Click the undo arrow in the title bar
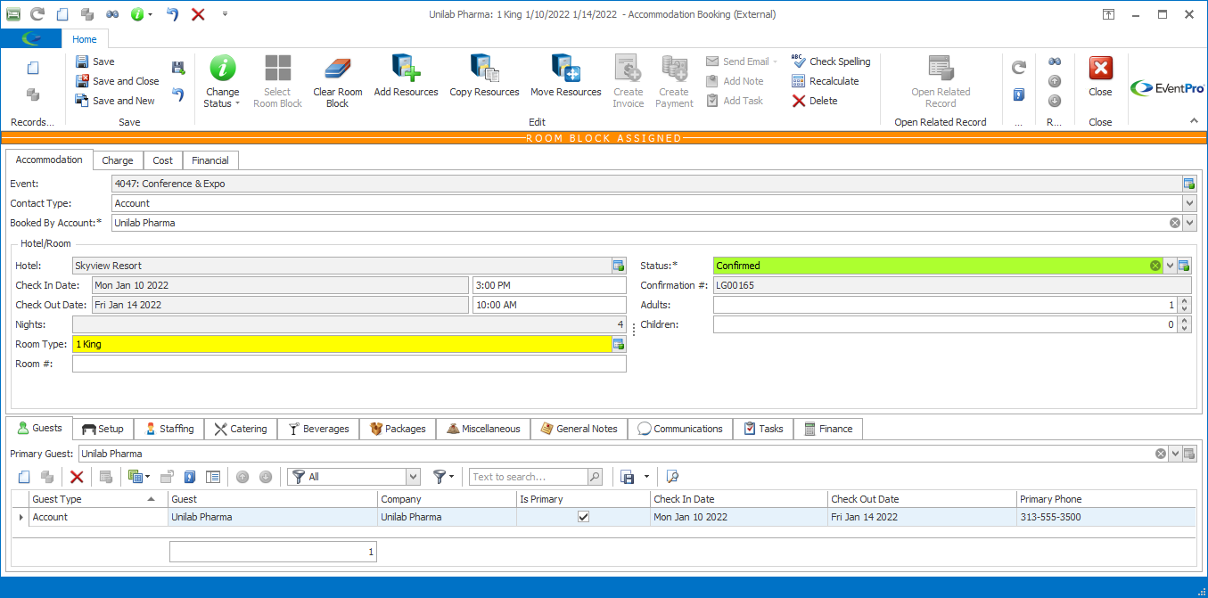 173,14
